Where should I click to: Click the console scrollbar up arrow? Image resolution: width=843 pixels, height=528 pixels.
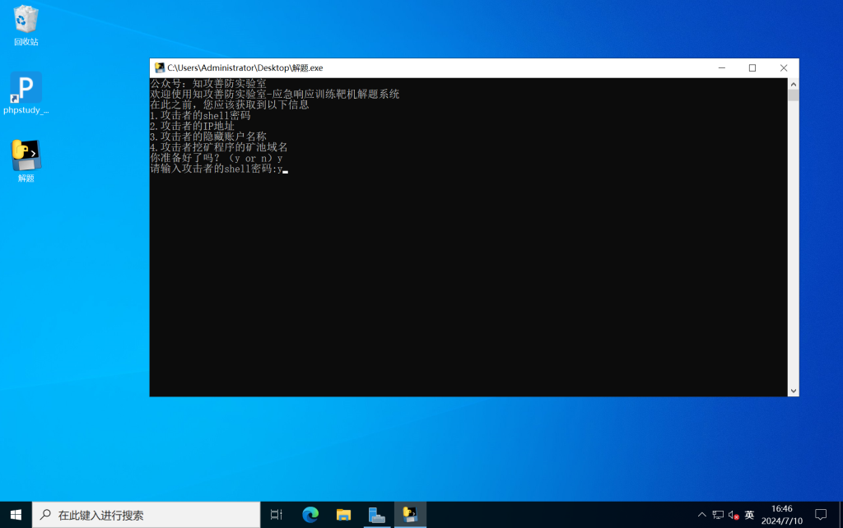point(793,84)
